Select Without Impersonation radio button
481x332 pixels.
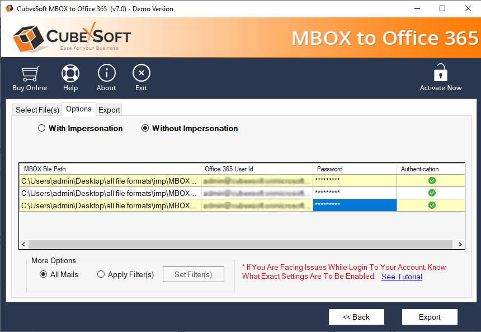click(x=145, y=128)
